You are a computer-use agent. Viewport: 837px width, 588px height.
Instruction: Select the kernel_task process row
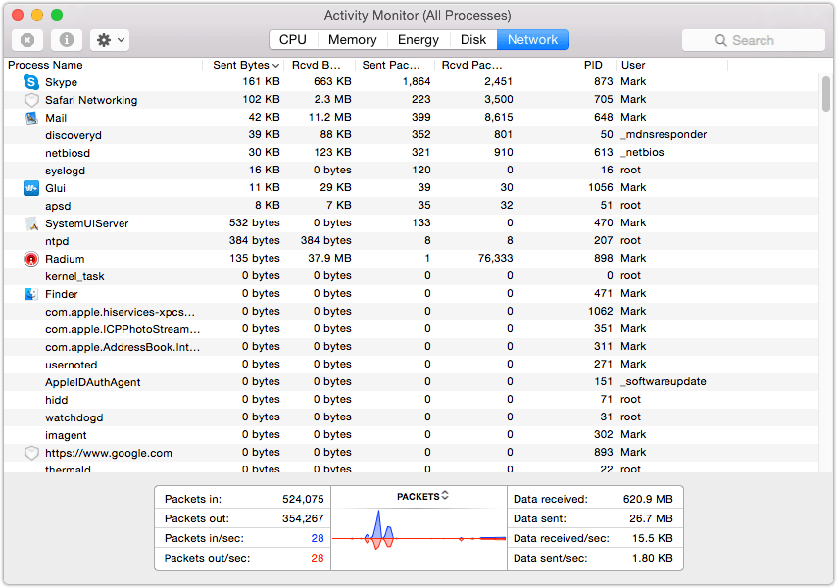(411, 275)
